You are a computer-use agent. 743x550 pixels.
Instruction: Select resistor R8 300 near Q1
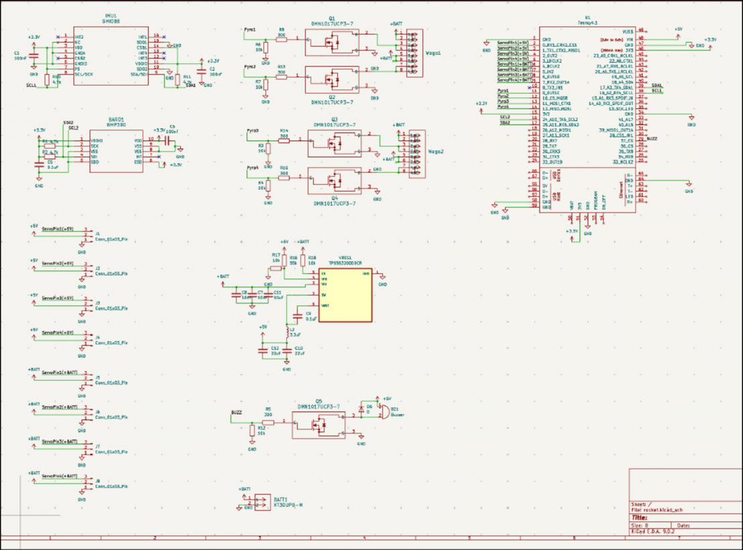point(281,40)
